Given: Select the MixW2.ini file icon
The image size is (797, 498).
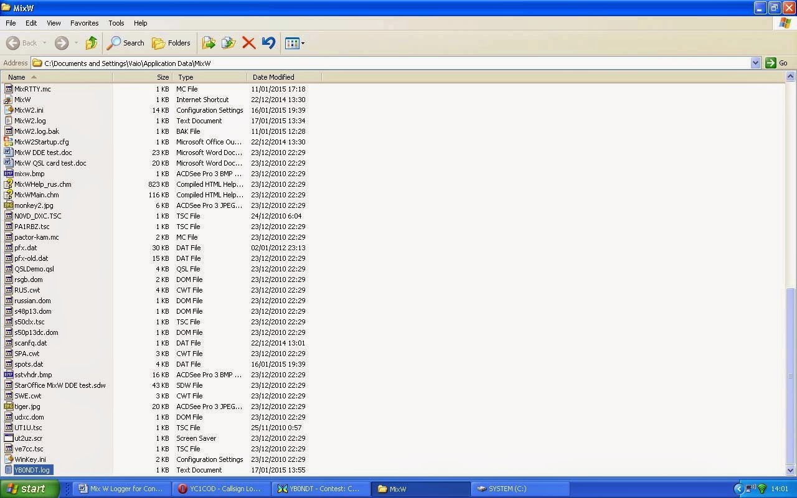Looking at the screenshot, I should 9,110.
